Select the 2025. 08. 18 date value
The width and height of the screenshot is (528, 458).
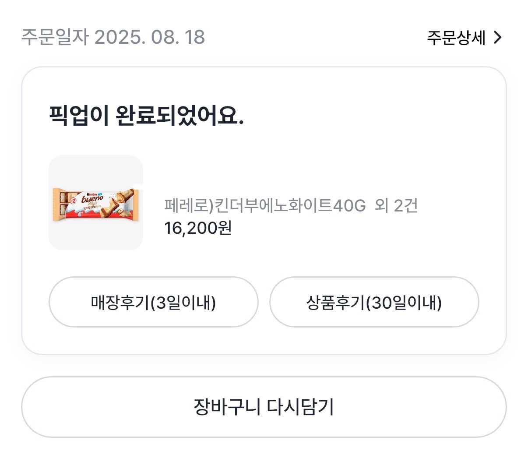150,37
